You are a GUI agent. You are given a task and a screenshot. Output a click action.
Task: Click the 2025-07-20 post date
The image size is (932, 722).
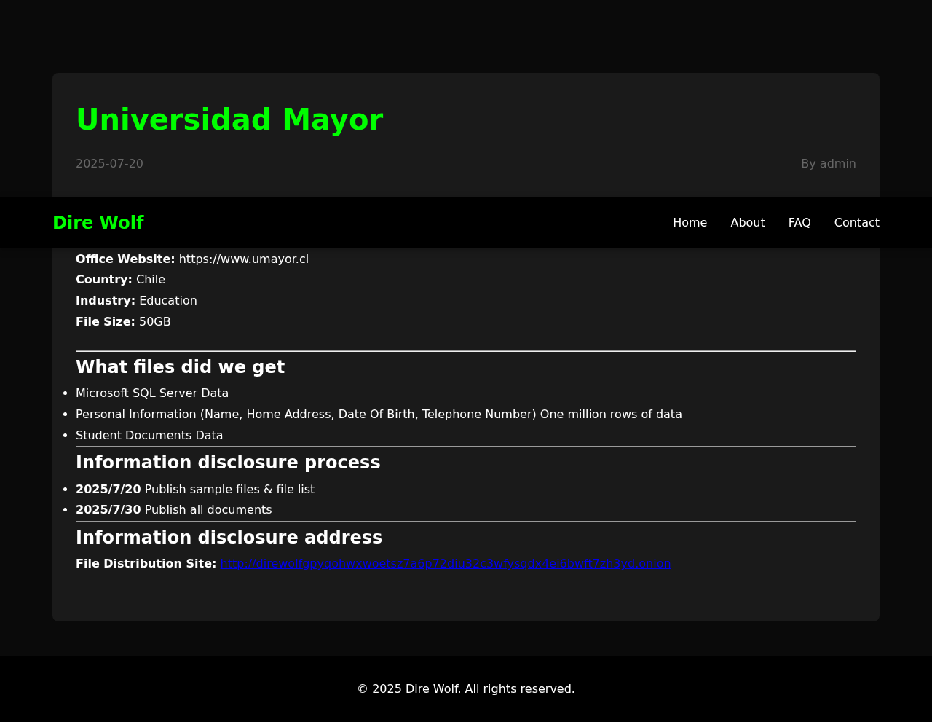(x=109, y=164)
